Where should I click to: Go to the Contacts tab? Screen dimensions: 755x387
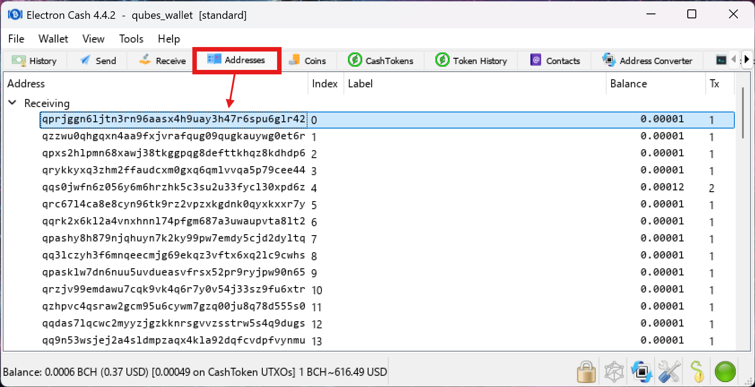coord(555,60)
